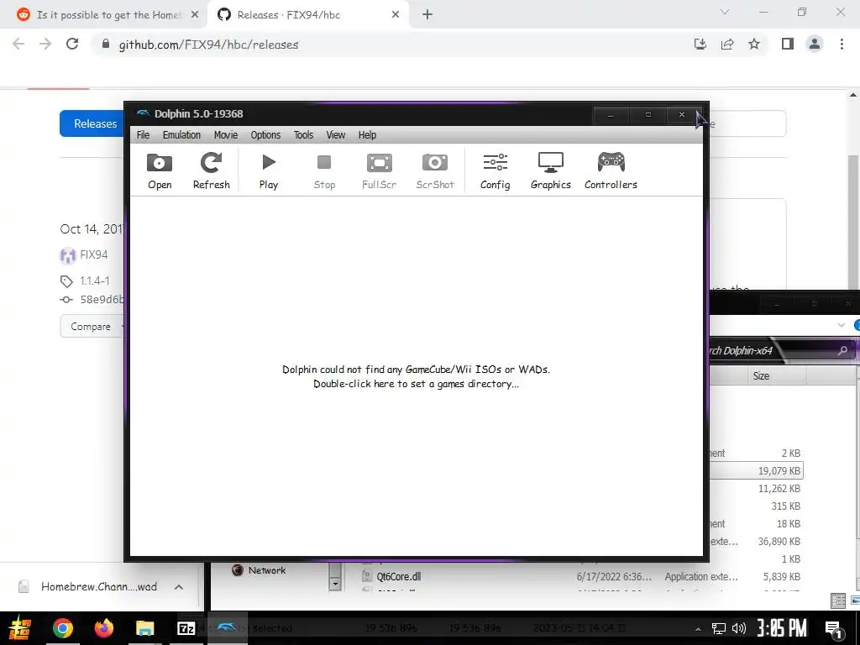Go forward in Chrome
Image resolution: width=860 pixels, height=645 pixels.
click(x=45, y=45)
